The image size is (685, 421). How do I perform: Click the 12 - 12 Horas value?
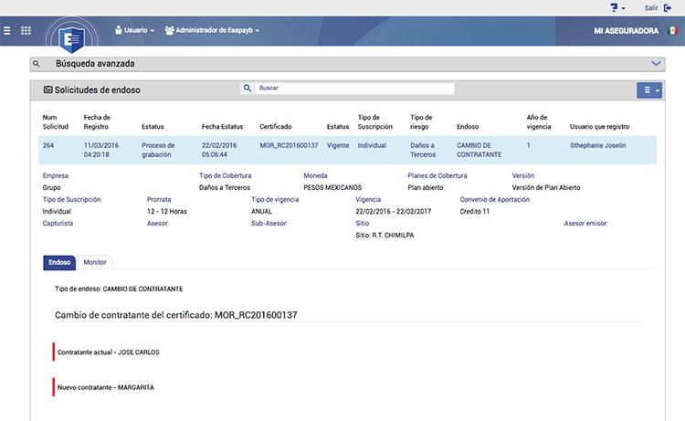coord(167,211)
